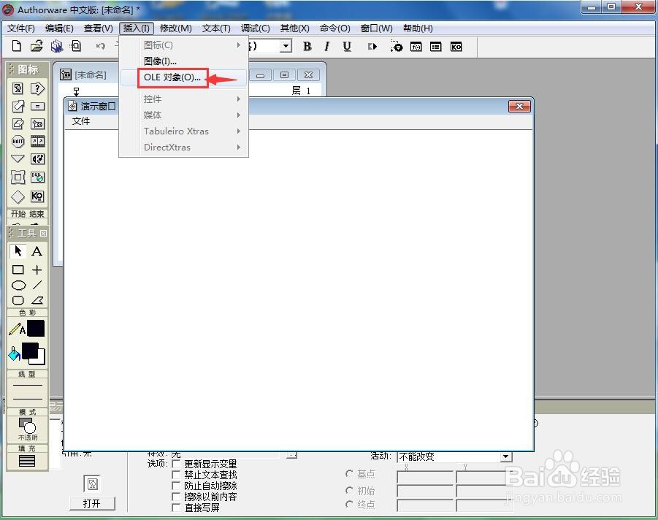Open the Control Panel toolbar icon
658x520 pixels.
pyautogui.click(x=396, y=46)
